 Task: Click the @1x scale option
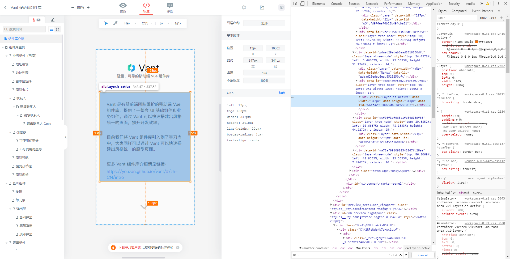[178, 23]
